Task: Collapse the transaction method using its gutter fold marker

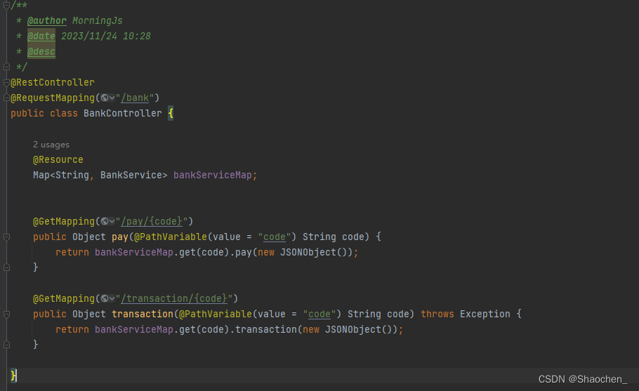Action: pyautogui.click(x=6, y=314)
